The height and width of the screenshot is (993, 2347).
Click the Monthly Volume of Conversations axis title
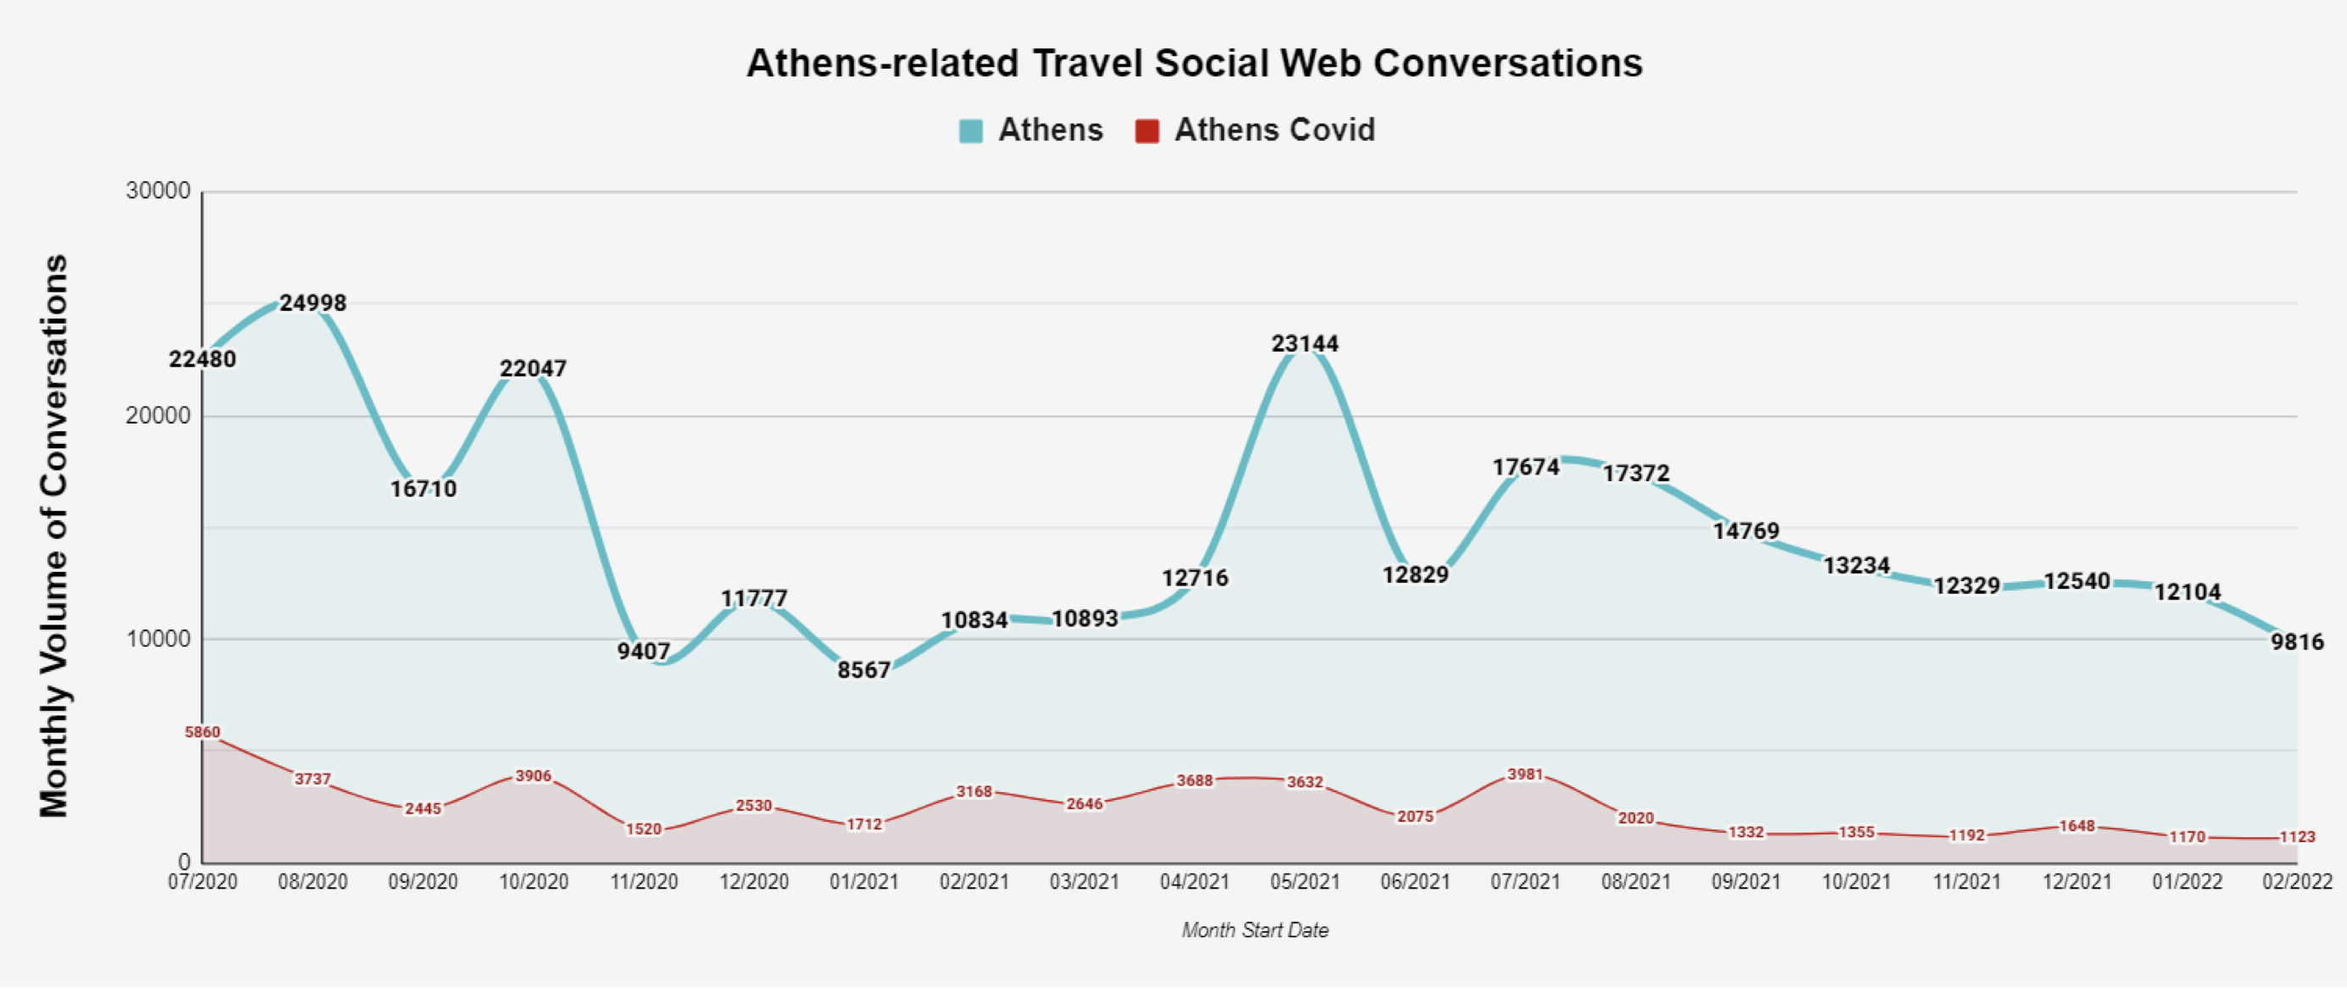click(53, 535)
